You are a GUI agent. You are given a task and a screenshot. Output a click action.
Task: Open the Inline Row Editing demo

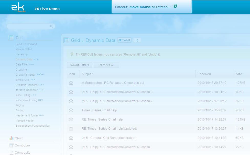pos(26,100)
